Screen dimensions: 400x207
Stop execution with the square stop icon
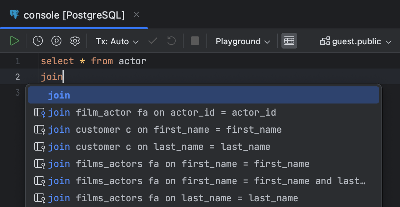pyautogui.click(x=195, y=41)
